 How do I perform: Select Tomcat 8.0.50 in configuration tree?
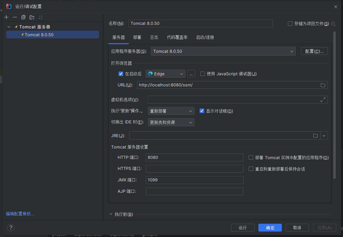pyautogui.click(x=52, y=35)
